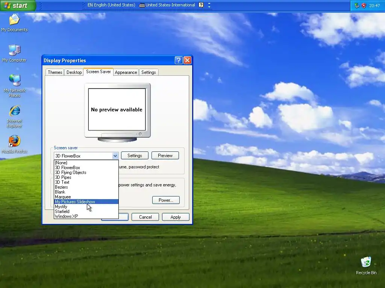Viewport: 385px width, 288px height.
Task: Choose (None) from screen saver list
Action: 86,163
